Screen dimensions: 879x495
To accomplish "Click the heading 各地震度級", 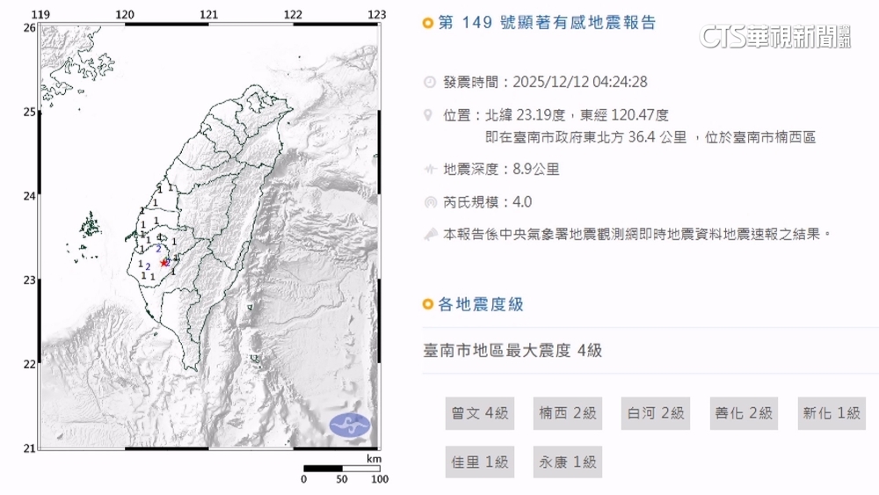I will 481,304.
